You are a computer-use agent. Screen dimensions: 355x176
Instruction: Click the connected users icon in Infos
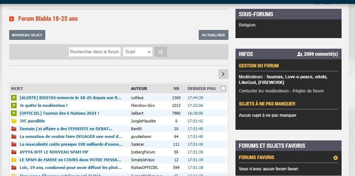(x=300, y=54)
